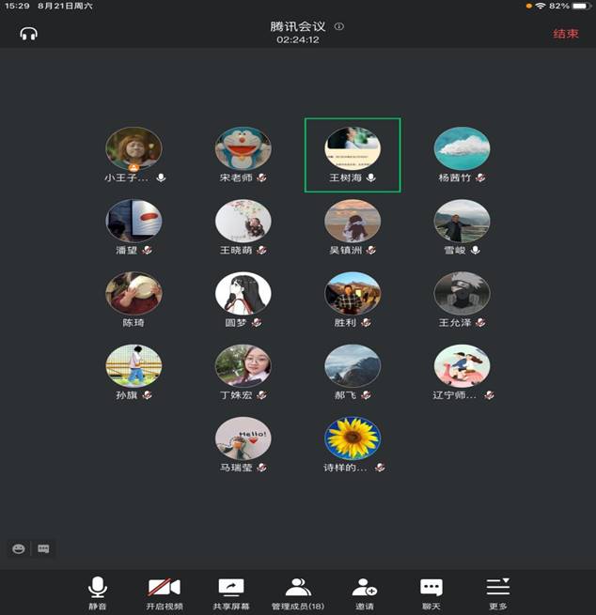Click 马瑞莹's Hello avatar
The height and width of the screenshot is (615, 596).
[x=243, y=438]
